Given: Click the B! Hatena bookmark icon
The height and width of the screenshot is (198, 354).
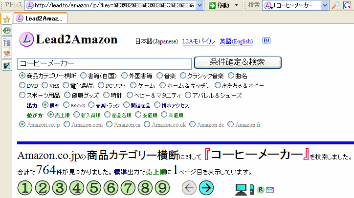Looking at the screenshot, I should click(266, 40).
